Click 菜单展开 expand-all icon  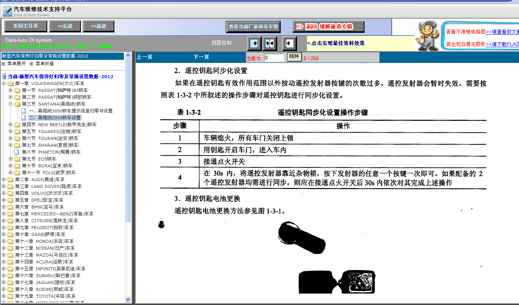click(3, 64)
